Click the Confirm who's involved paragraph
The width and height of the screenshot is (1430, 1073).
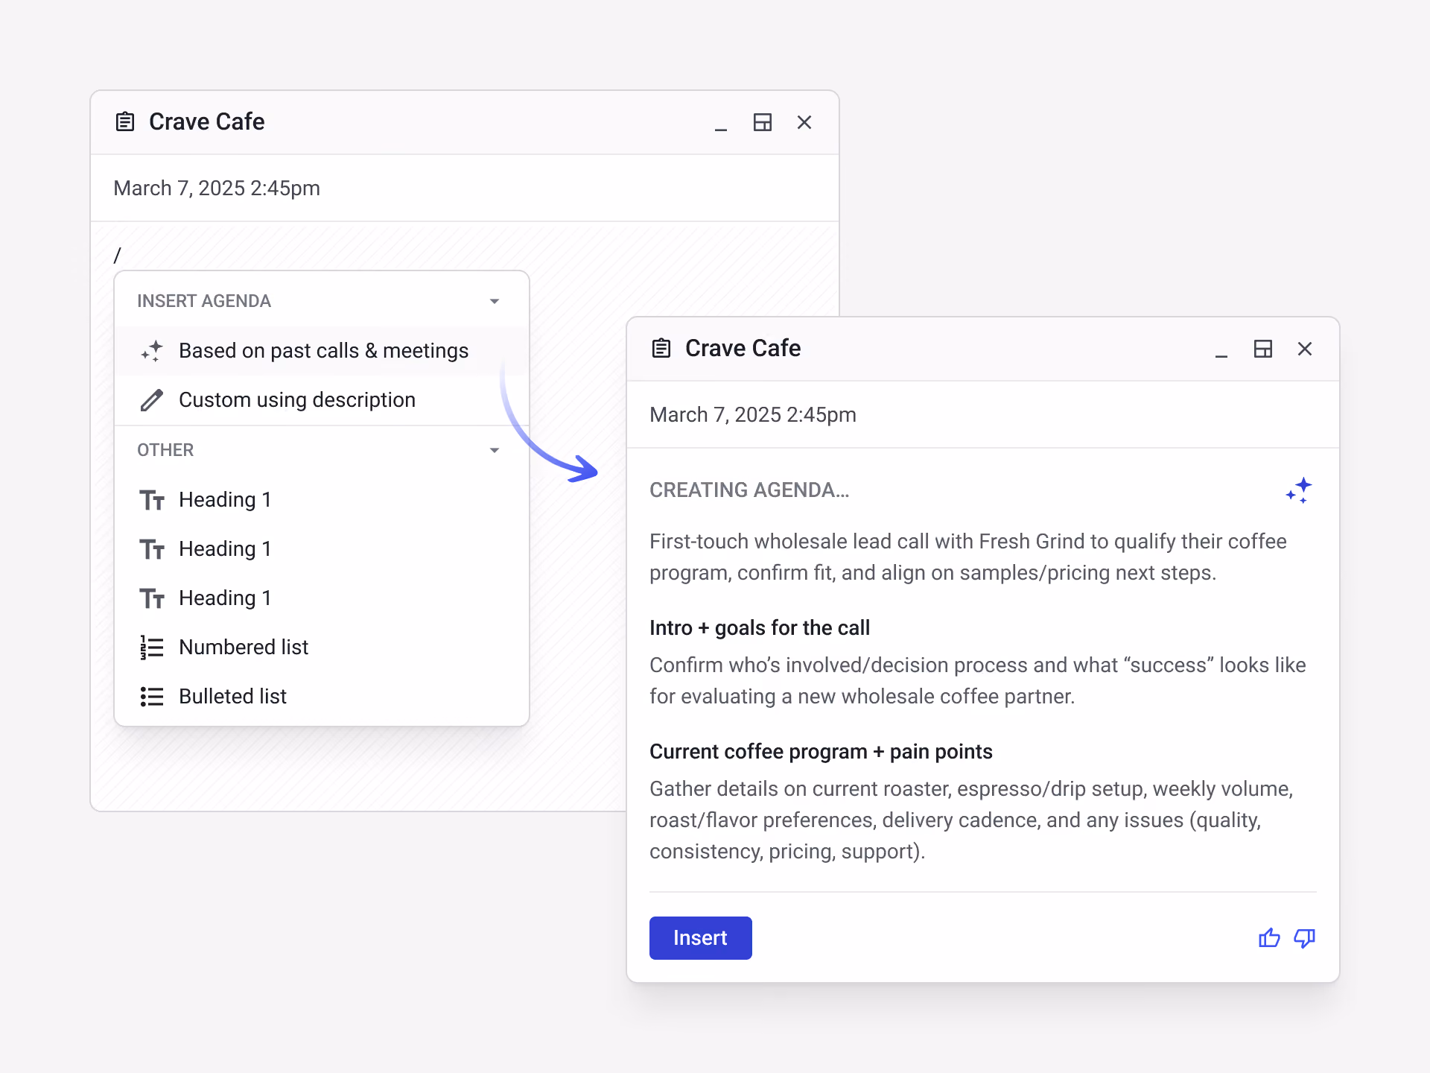[977, 681]
